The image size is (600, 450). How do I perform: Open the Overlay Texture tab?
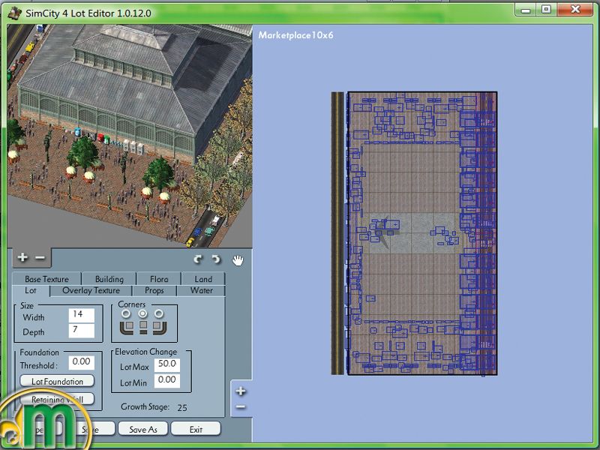pyautogui.click(x=91, y=291)
